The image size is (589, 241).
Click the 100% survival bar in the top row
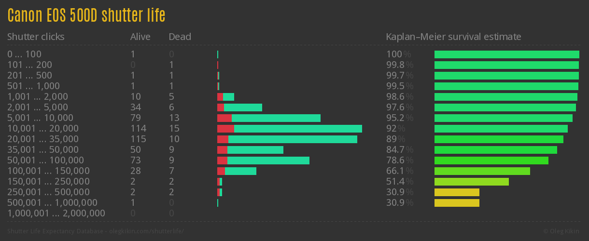pyautogui.click(x=506, y=54)
